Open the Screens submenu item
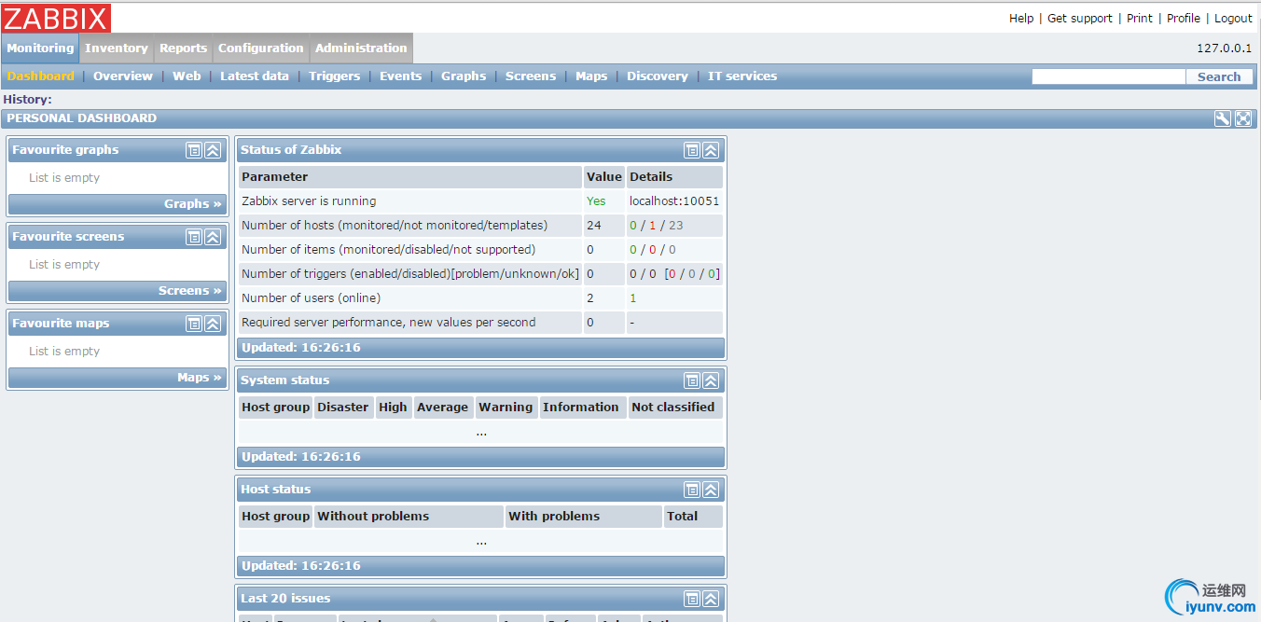This screenshot has height=622, width=1261. pyautogui.click(x=531, y=76)
